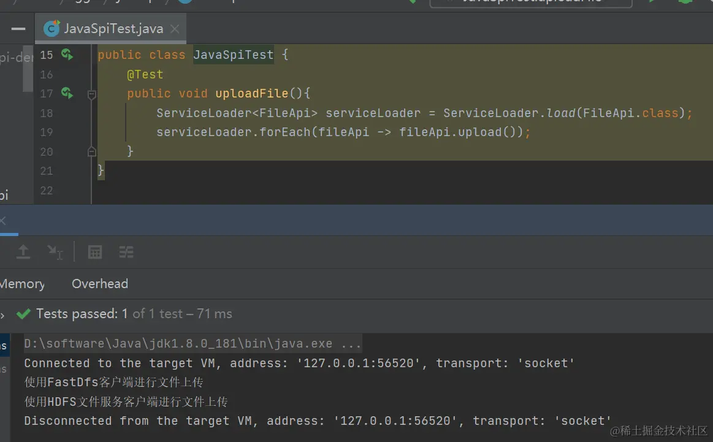Click the export upload arrow icon in the toolbar
The height and width of the screenshot is (442, 713).
tap(23, 252)
